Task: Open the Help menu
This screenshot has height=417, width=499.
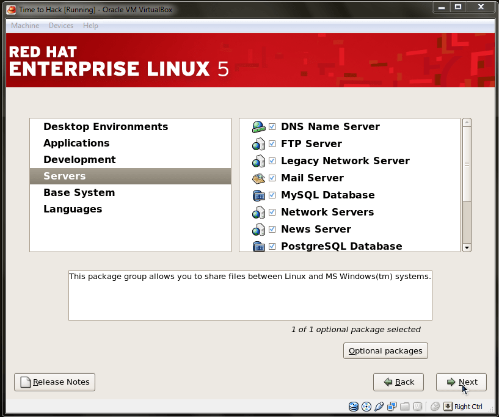Action: pos(90,26)
